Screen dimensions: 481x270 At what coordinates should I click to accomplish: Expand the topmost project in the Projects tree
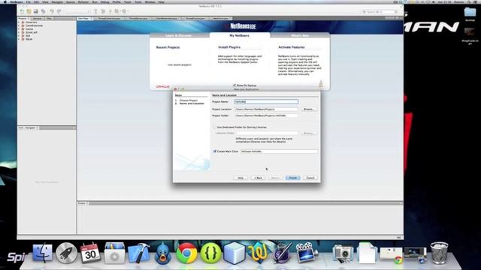[19, 22]
